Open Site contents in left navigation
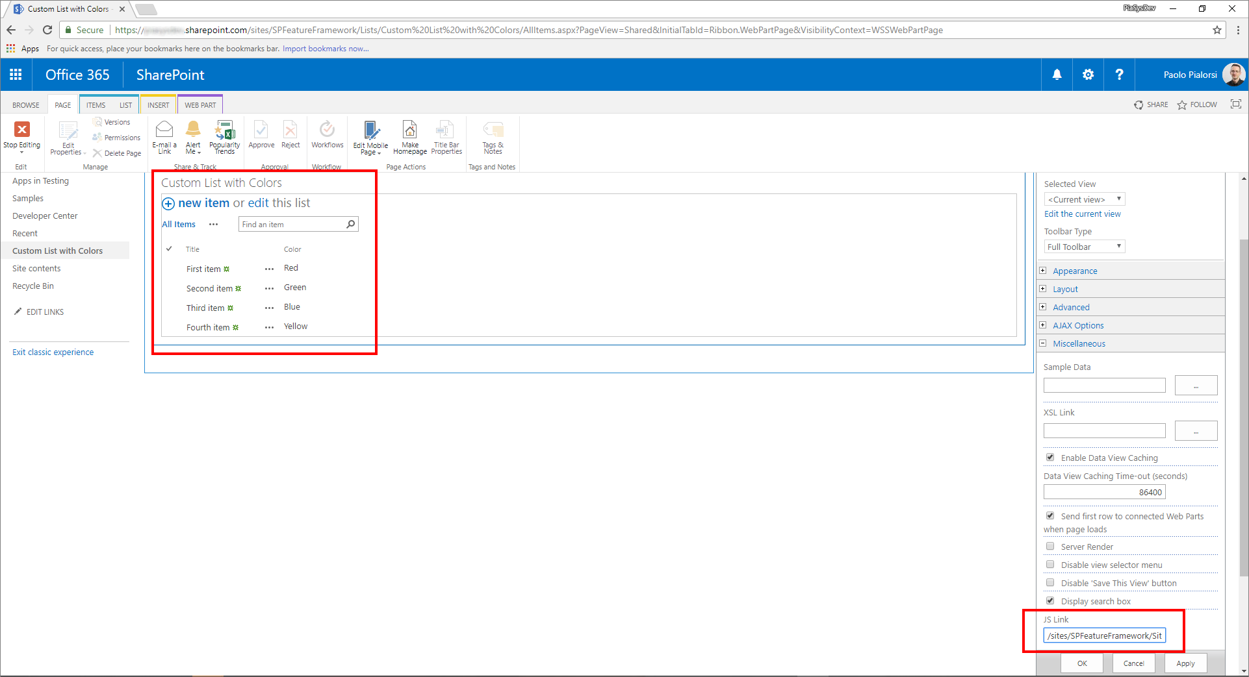The image size is (1249, 677). [x=36, y=268]
